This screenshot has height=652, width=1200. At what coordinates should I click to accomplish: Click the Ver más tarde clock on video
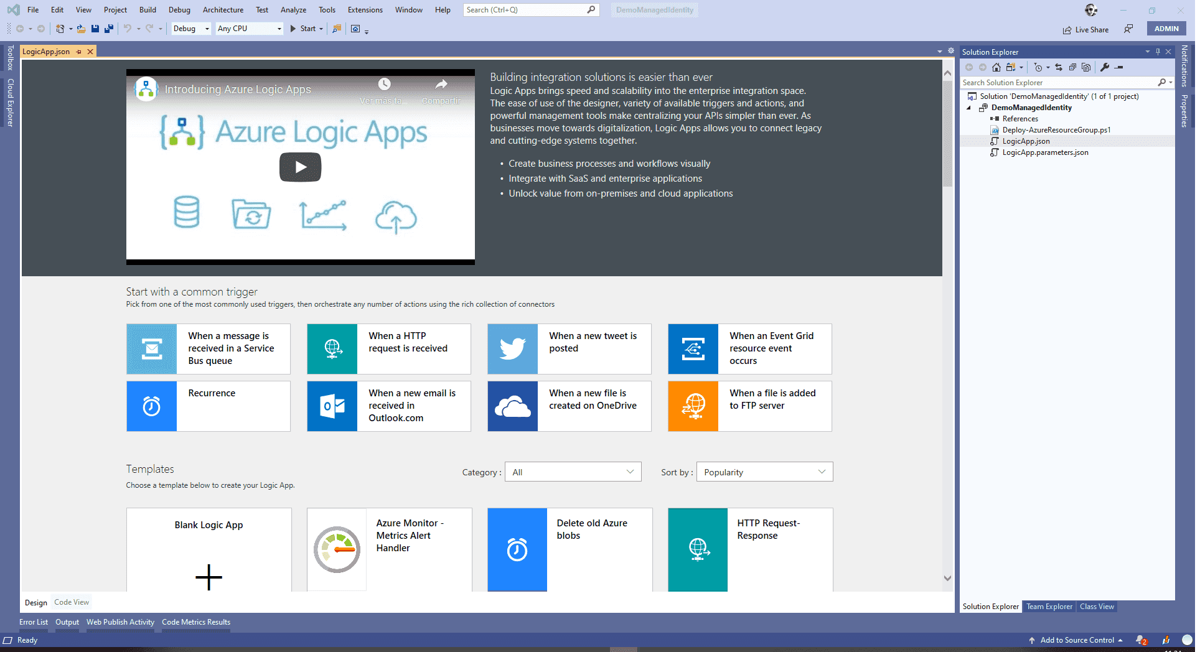(384, 85)
